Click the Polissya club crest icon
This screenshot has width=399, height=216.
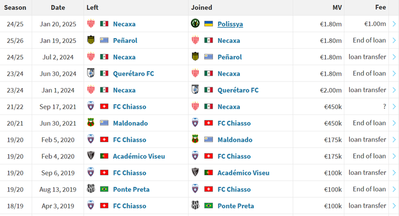pyautogui.click(x=195, y=23)
